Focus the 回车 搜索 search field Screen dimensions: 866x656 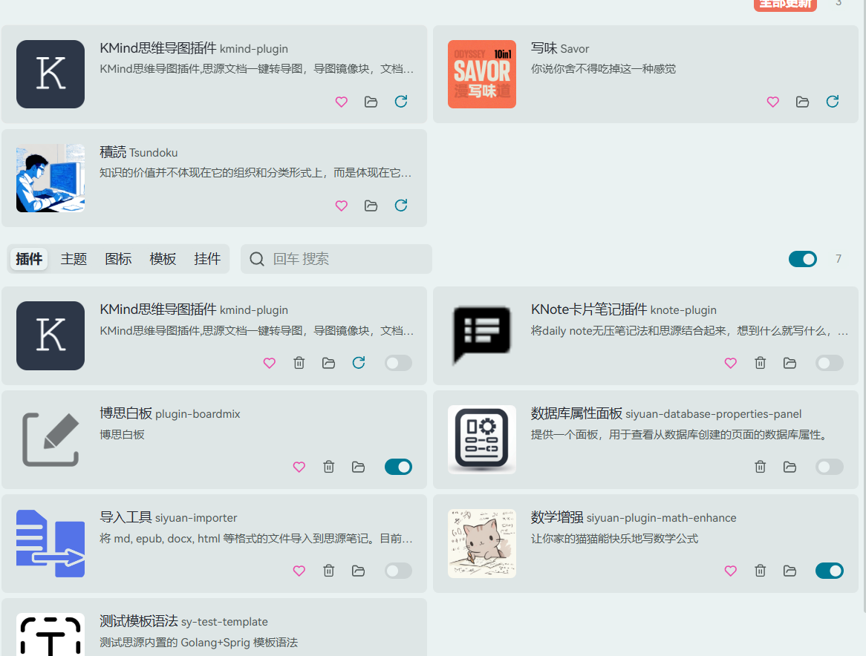(x=336, y=259)
